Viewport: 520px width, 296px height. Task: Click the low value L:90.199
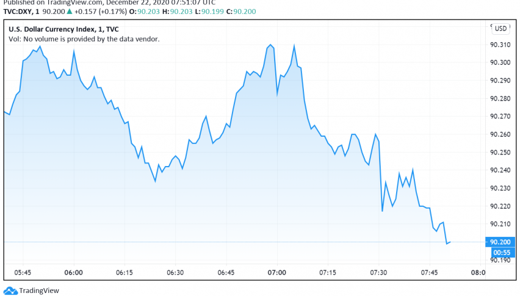[x=209, y=12]
